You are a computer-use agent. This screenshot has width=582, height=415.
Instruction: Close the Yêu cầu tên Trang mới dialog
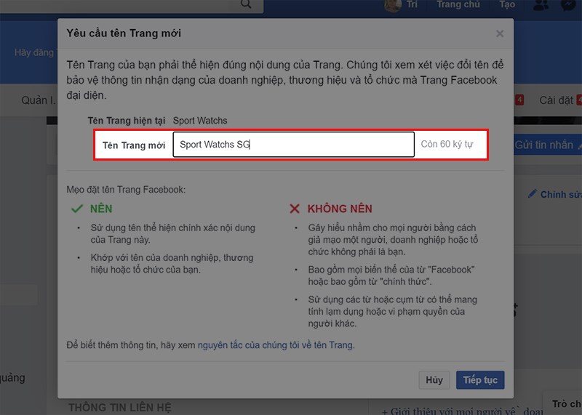coord(500,33)
